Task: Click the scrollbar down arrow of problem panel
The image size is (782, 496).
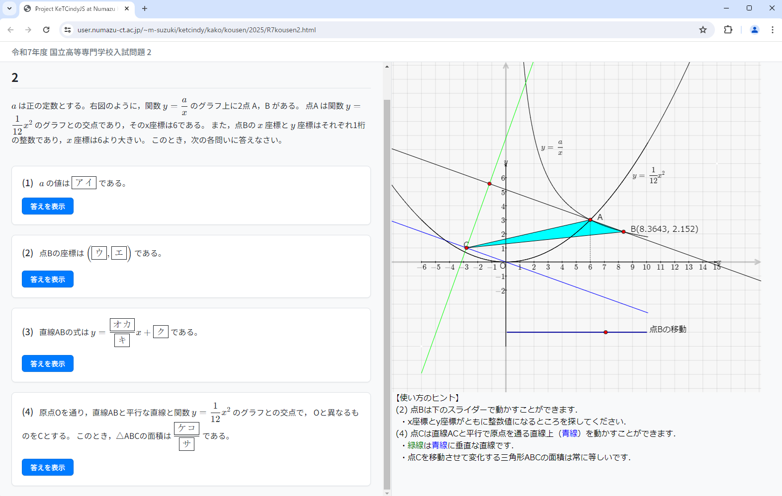Action: click(387, 493)
